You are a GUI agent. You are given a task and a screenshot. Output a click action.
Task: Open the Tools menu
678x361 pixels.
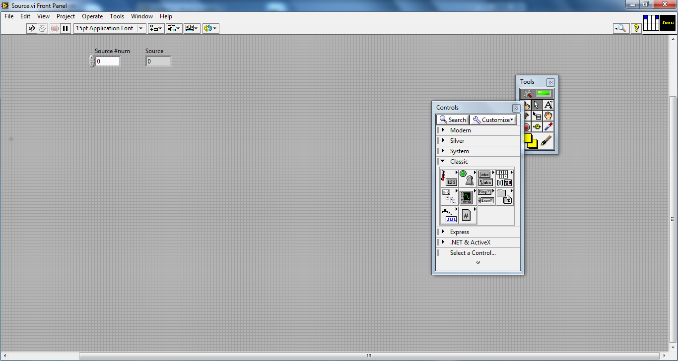tap(117, 16)
